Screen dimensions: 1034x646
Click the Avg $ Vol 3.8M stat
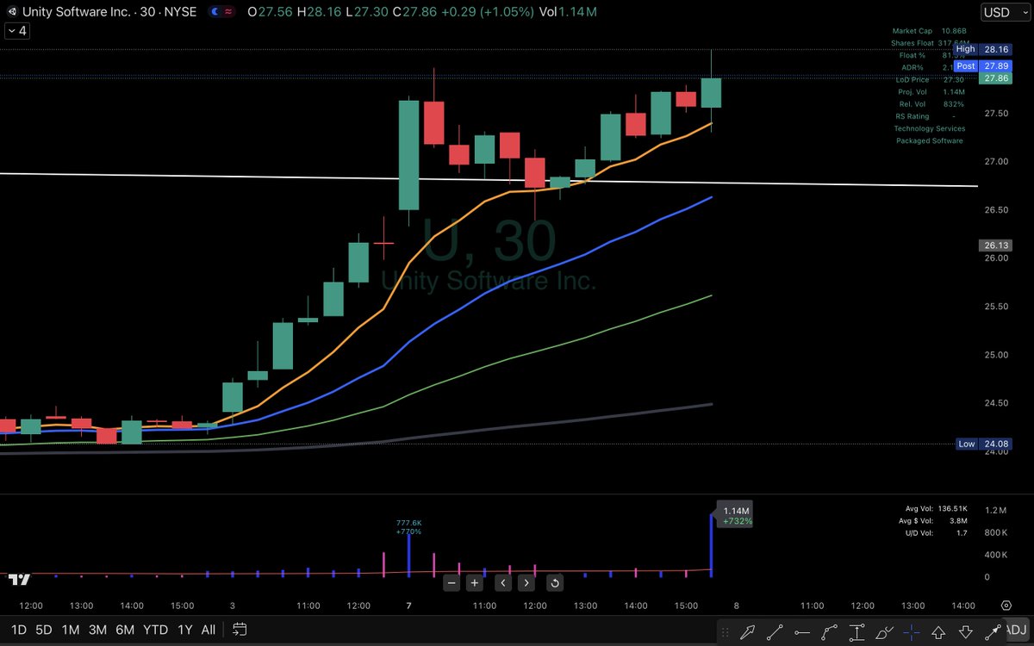pos(931,521)
